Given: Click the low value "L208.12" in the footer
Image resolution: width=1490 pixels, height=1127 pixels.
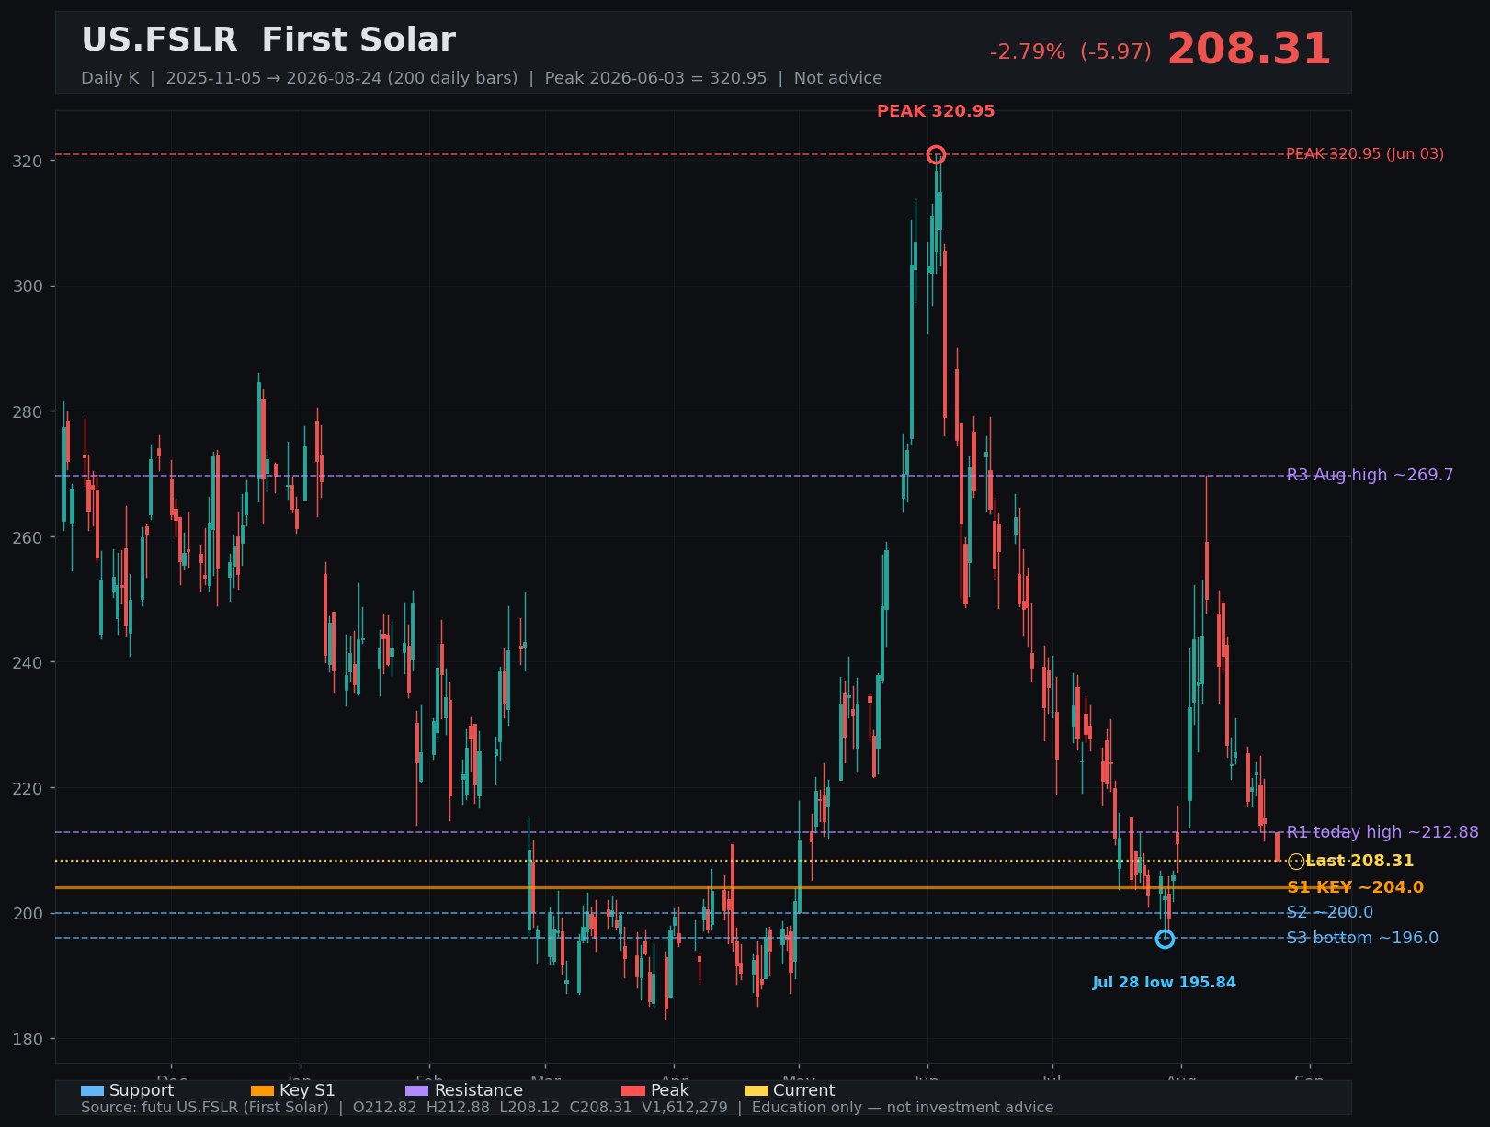Looking at the screenshot, I should [530, 1108].
